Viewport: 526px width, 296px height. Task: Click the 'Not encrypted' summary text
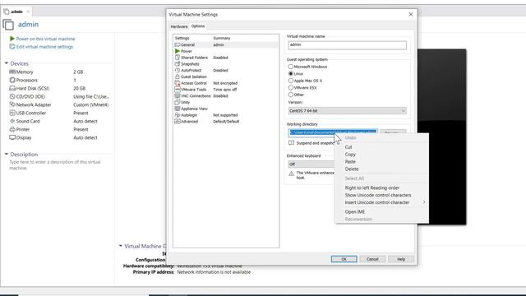[x=225, y=83]
